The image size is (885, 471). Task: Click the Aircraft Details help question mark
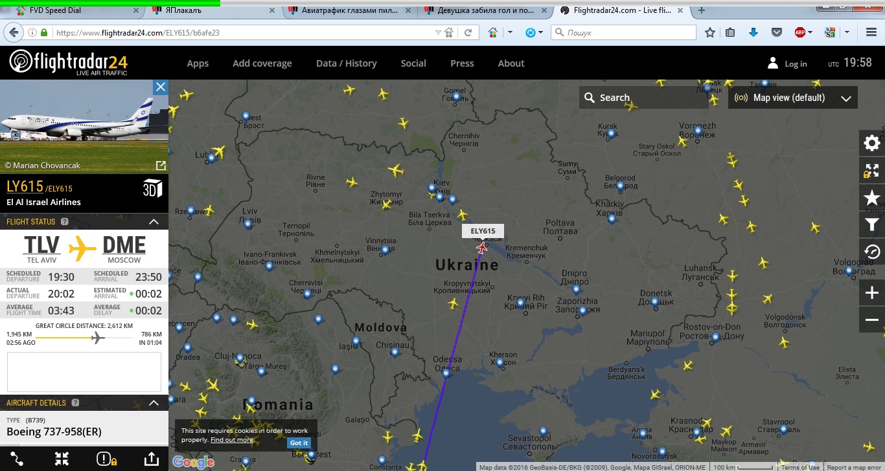pyautogui.click(x=75, y=403)
